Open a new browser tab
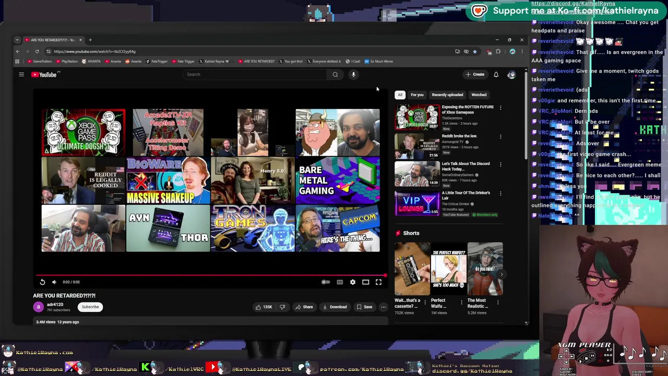 coord(90,40)
